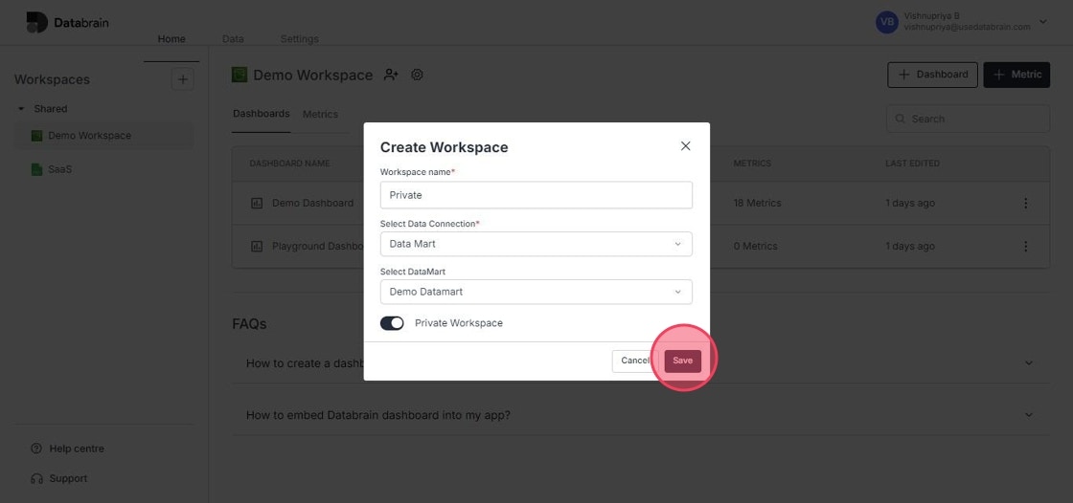Collapse the Shared workspaces group
Screen dimensions: 1073x503
tap(20, 109)
